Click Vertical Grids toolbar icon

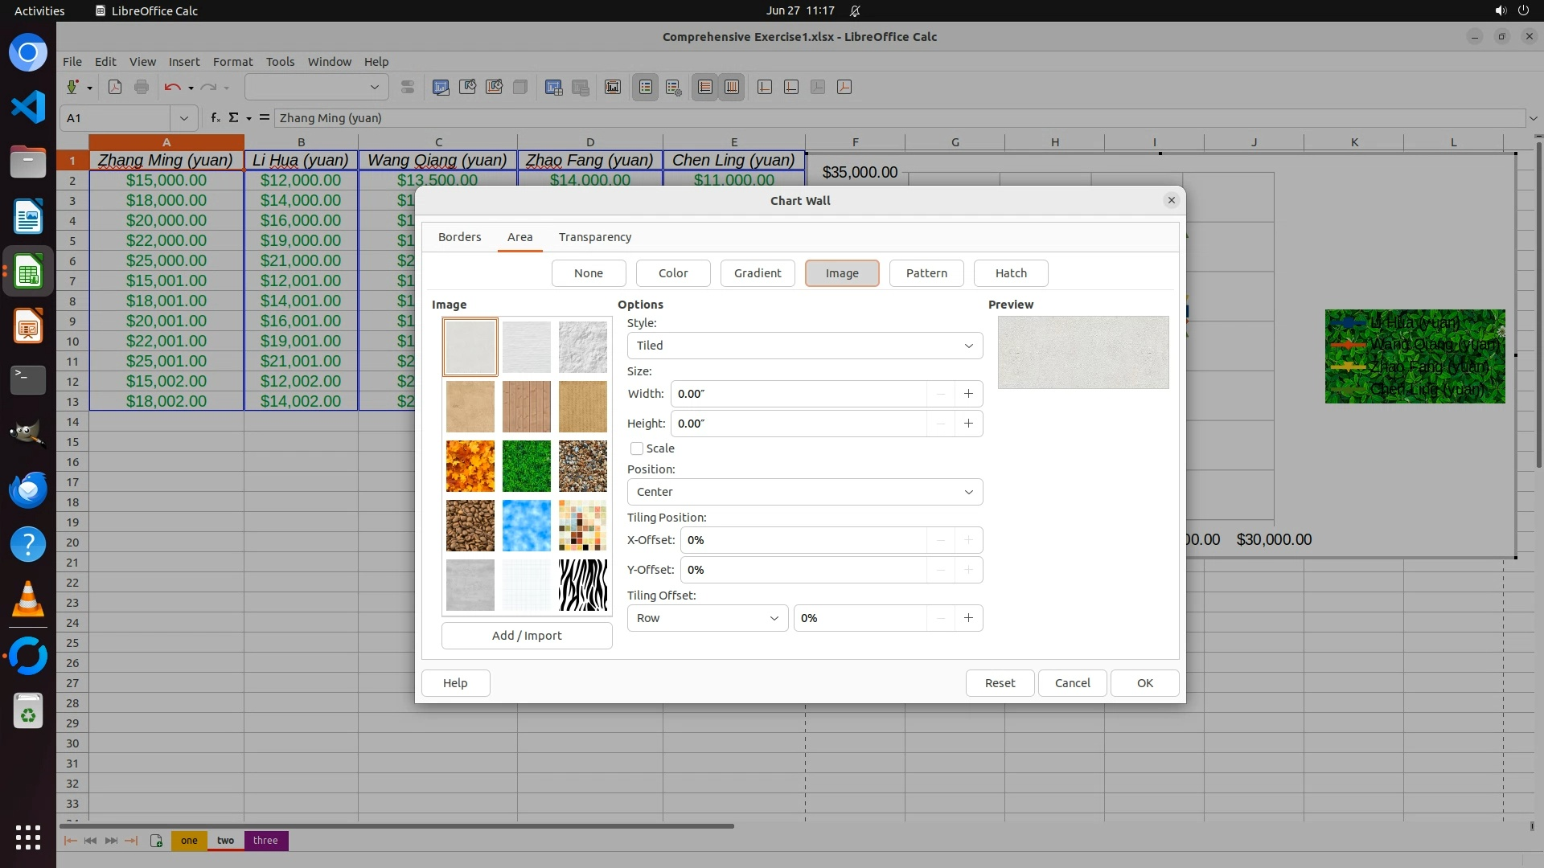732,87
